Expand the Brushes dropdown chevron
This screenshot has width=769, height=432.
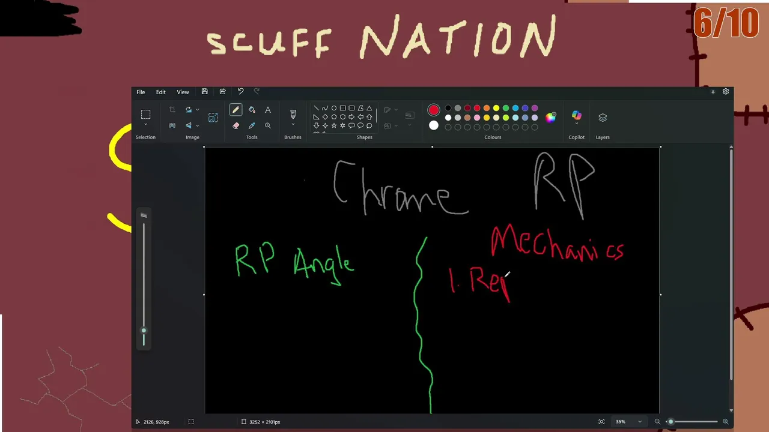tap(293, 125)
